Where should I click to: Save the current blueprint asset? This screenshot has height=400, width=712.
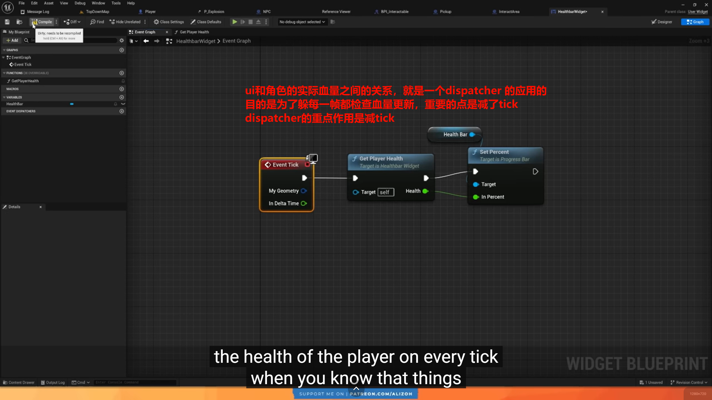pyautogui.click(x=7, y=22)
